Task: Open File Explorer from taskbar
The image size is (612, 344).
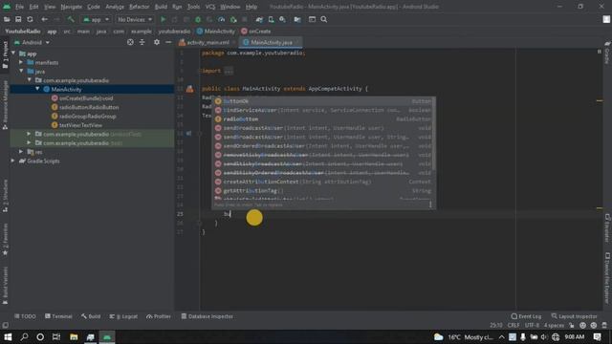Action: (74, 337)
